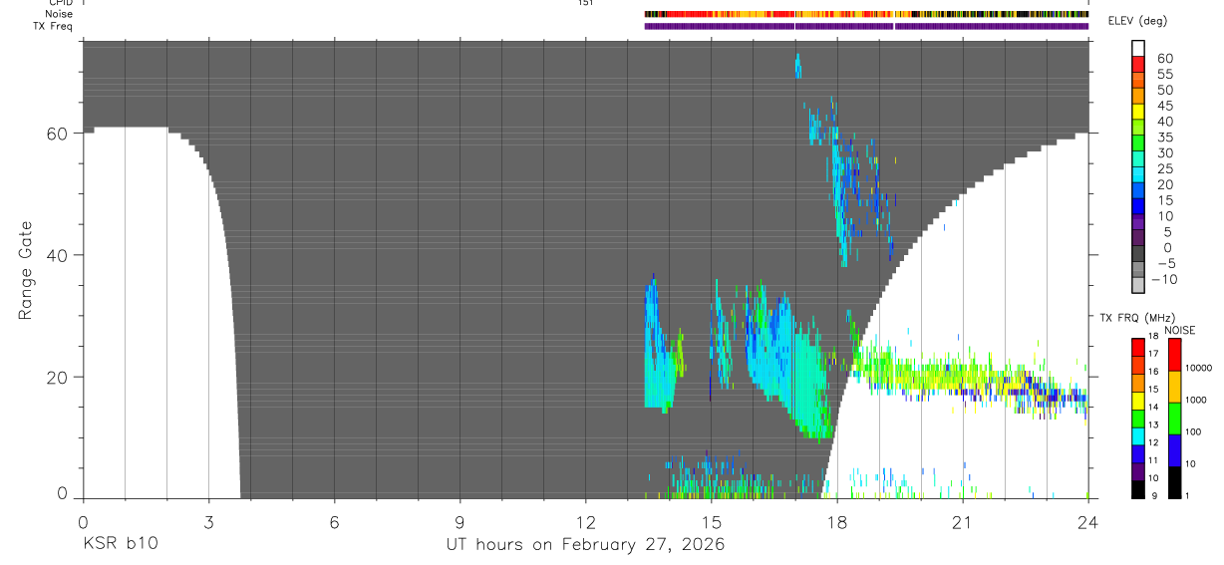
Task: Click the '10000' label on NOISE colorbar
Action: click(x=1199, y=369)
